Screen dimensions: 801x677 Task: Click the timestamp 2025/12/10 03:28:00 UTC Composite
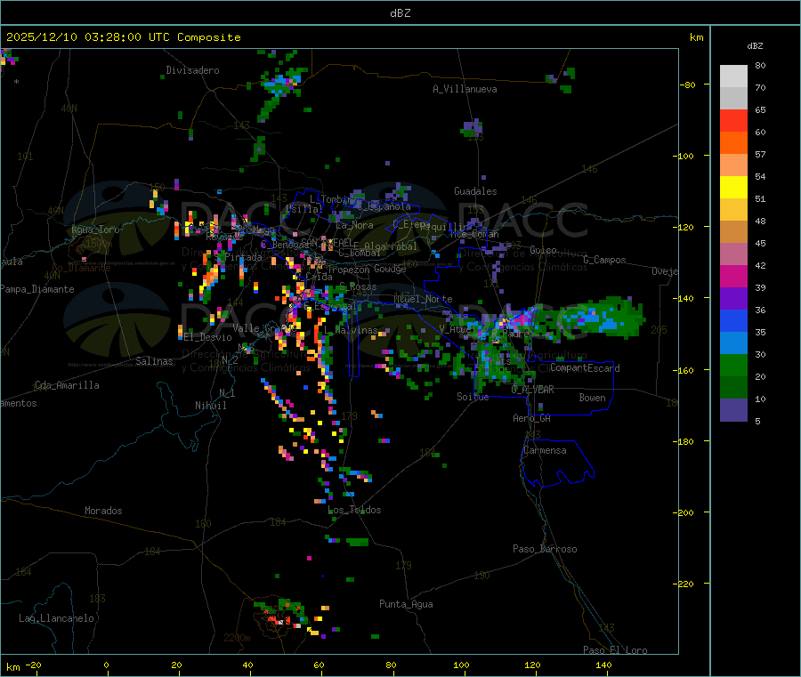123,37
